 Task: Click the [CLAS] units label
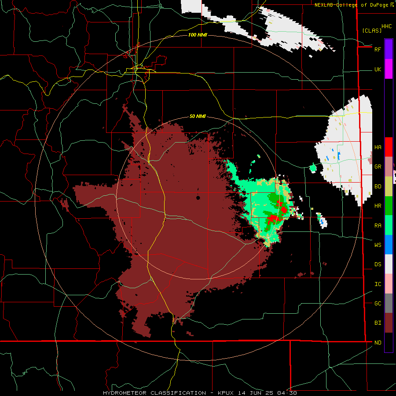pyautogui.click(x=372, y=30)
